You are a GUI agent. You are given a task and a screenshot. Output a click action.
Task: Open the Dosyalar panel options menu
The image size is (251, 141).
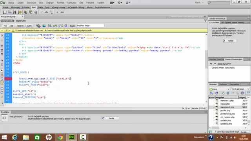tap(249, 84)
